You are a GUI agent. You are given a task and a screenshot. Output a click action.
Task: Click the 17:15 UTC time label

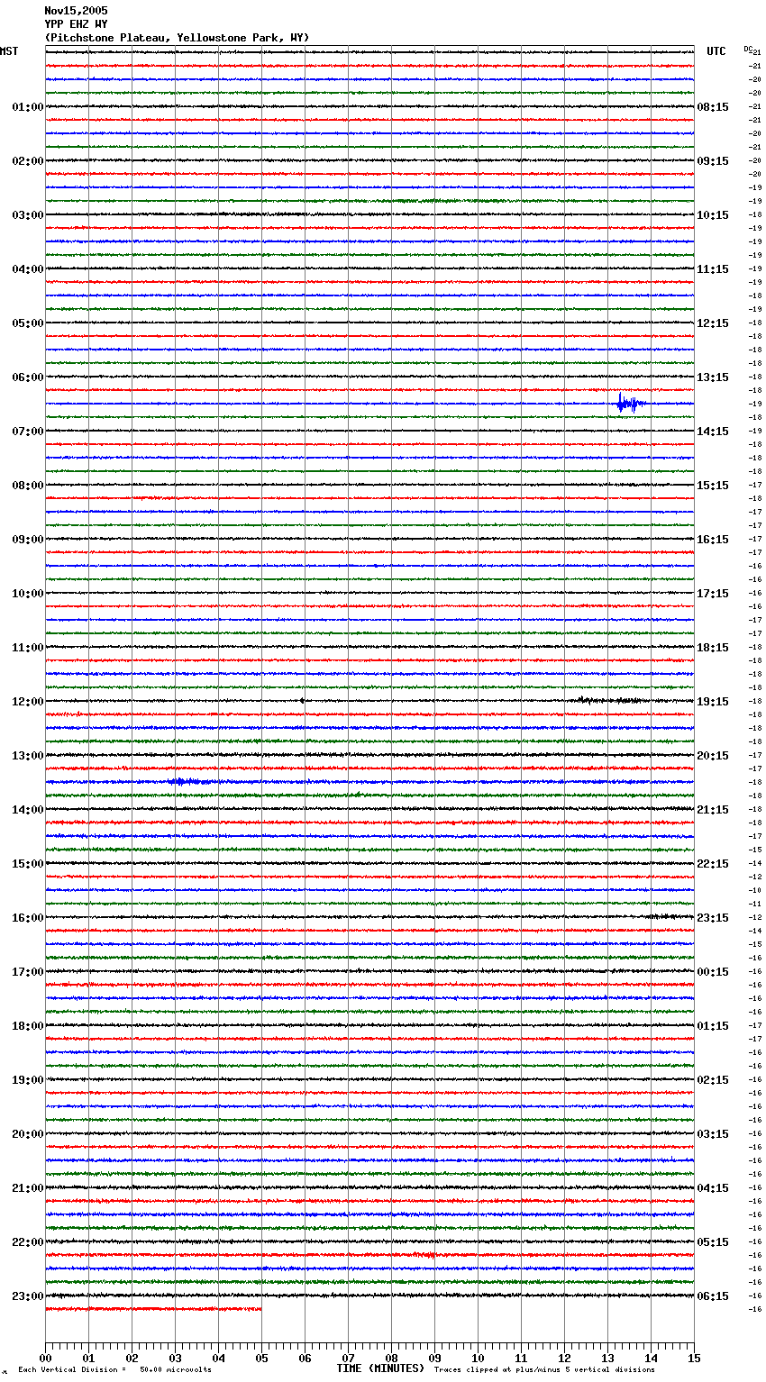(713, 594)
